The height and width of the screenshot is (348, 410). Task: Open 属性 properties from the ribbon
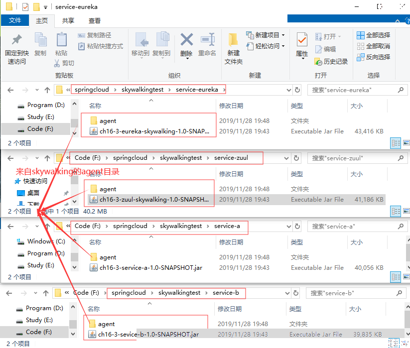pos(302,44)
